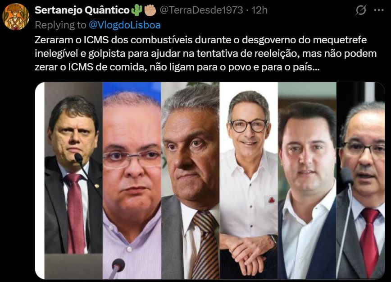Open photo panel with white shirt and round glasses
This screenshot has height=282, width=391.
[249, 180]
